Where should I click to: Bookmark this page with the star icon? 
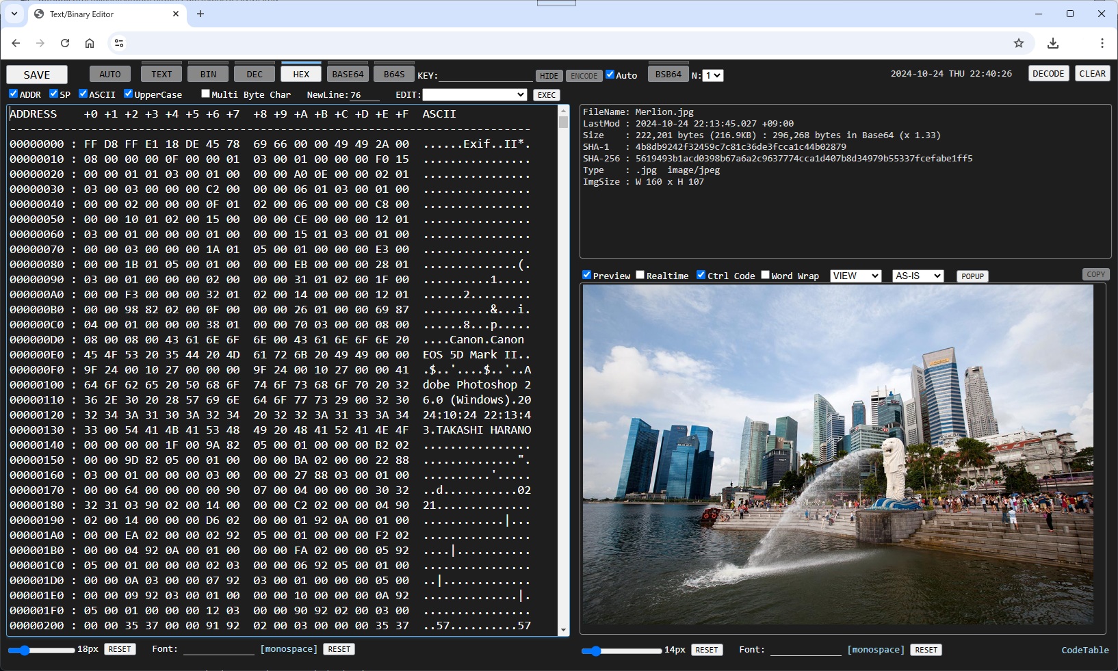click(x=1019, y=43)
